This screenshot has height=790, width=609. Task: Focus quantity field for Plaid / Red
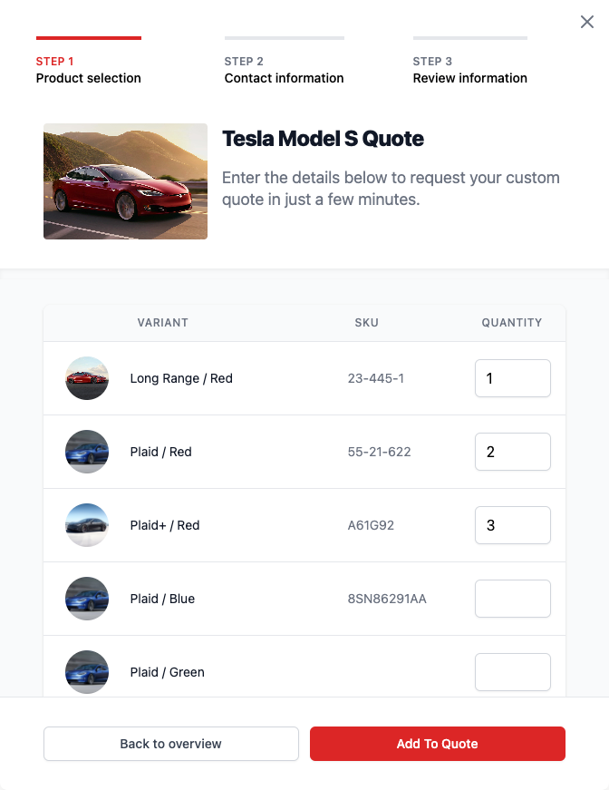(x=513, y=452)
